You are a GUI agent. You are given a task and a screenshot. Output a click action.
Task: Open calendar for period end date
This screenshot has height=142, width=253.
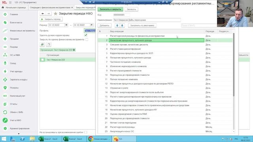click(x=91, y=25)
